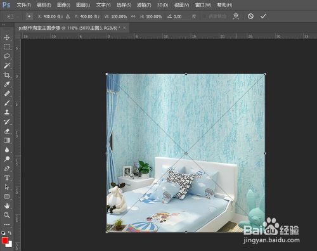Screen dimensions: 317x251
Task: Swap foreground and background colors
Action: [x=10, y=233]
